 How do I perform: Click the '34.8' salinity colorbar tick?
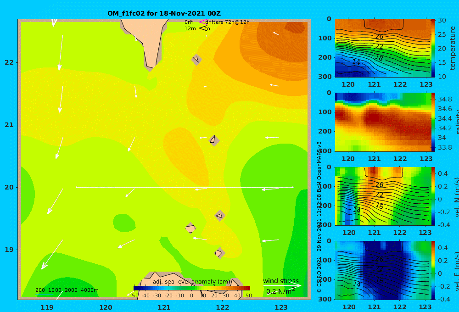pyautogui.click(x=445, y=99)
